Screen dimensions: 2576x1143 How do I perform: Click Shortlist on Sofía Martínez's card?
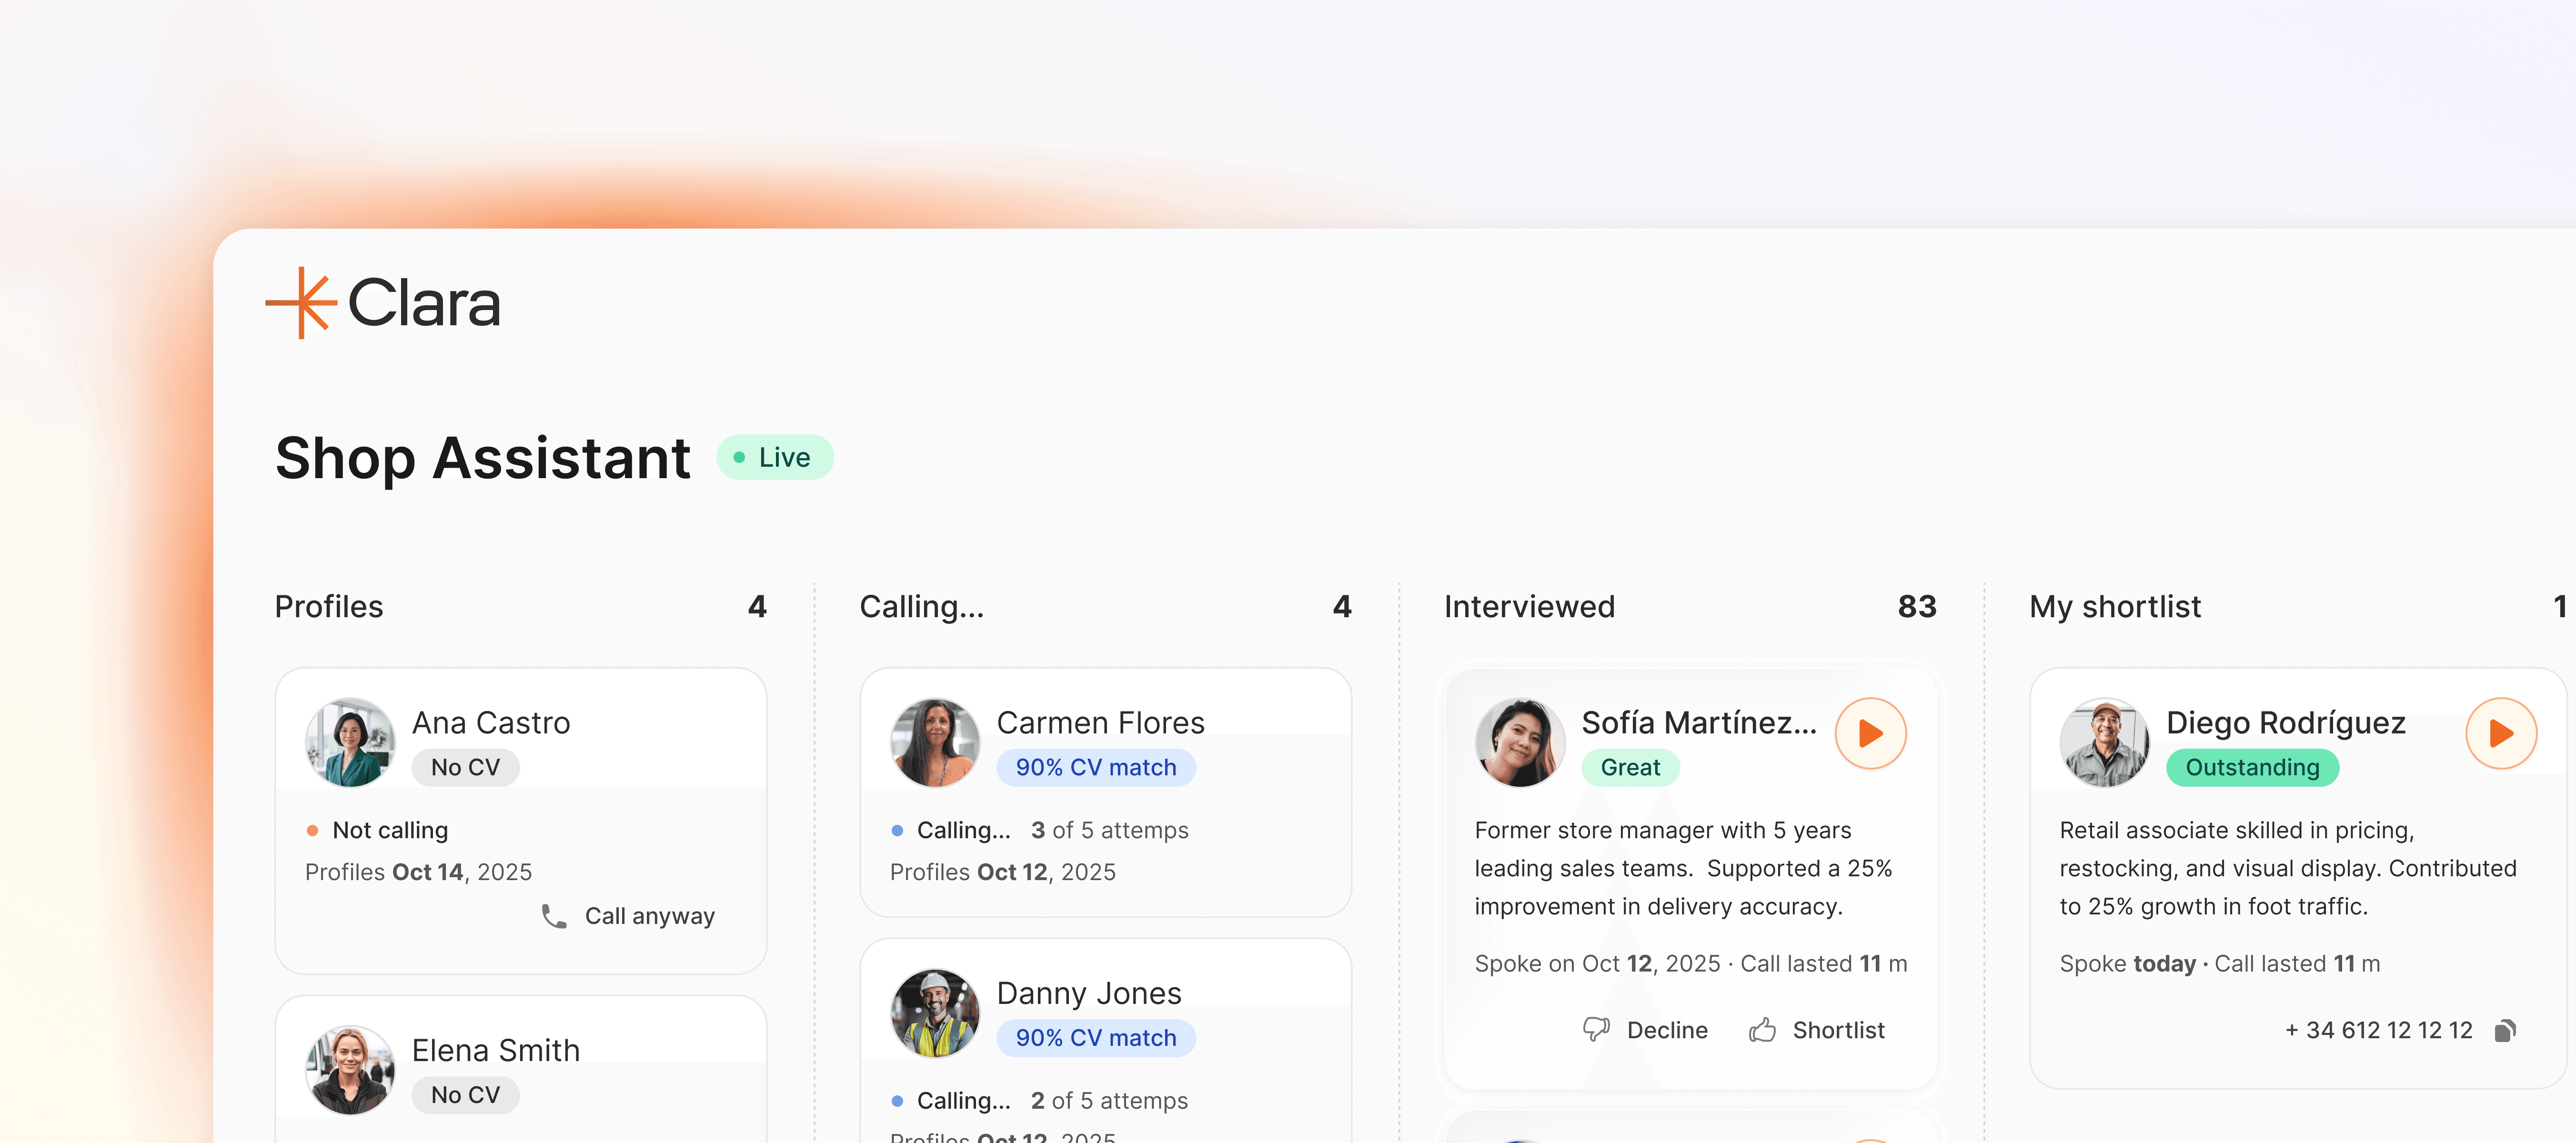pos(1837,1029)
